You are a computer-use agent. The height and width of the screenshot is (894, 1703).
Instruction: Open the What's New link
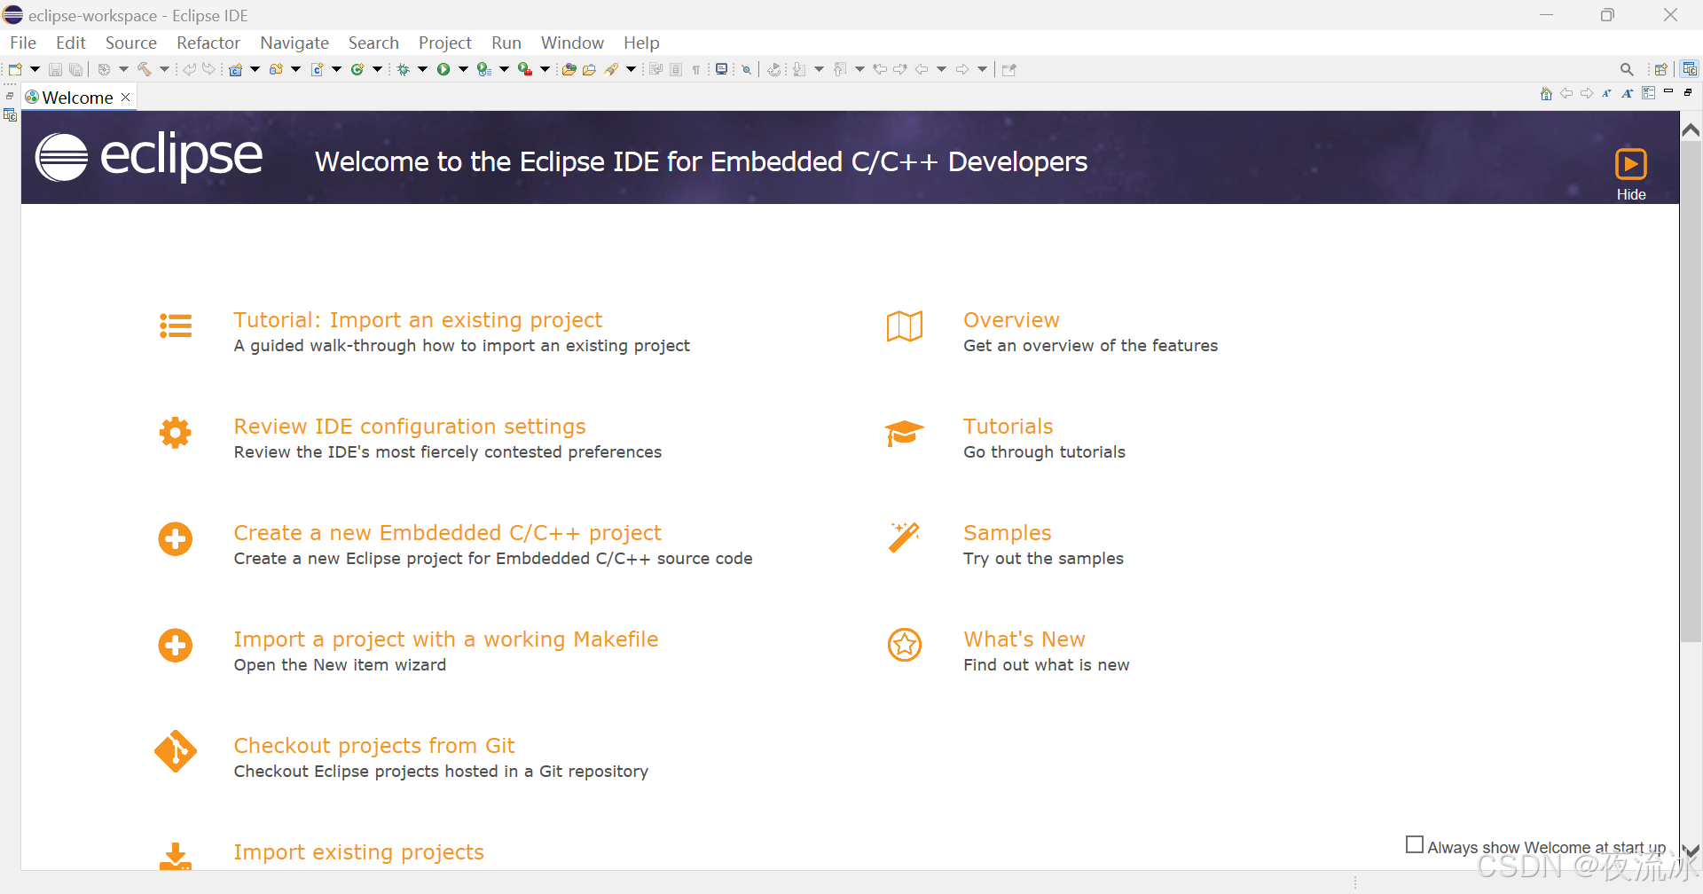(1024, 639)
